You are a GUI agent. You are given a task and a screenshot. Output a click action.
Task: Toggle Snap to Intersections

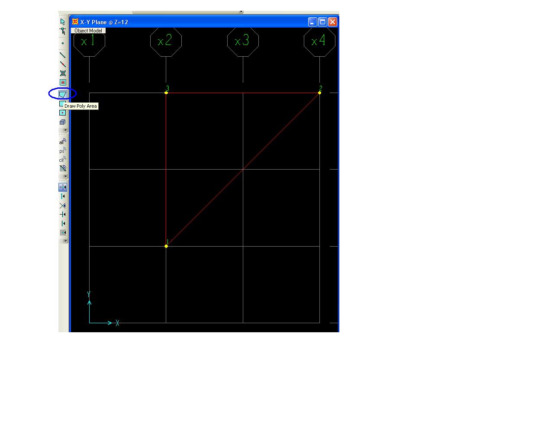coord(63,205)
